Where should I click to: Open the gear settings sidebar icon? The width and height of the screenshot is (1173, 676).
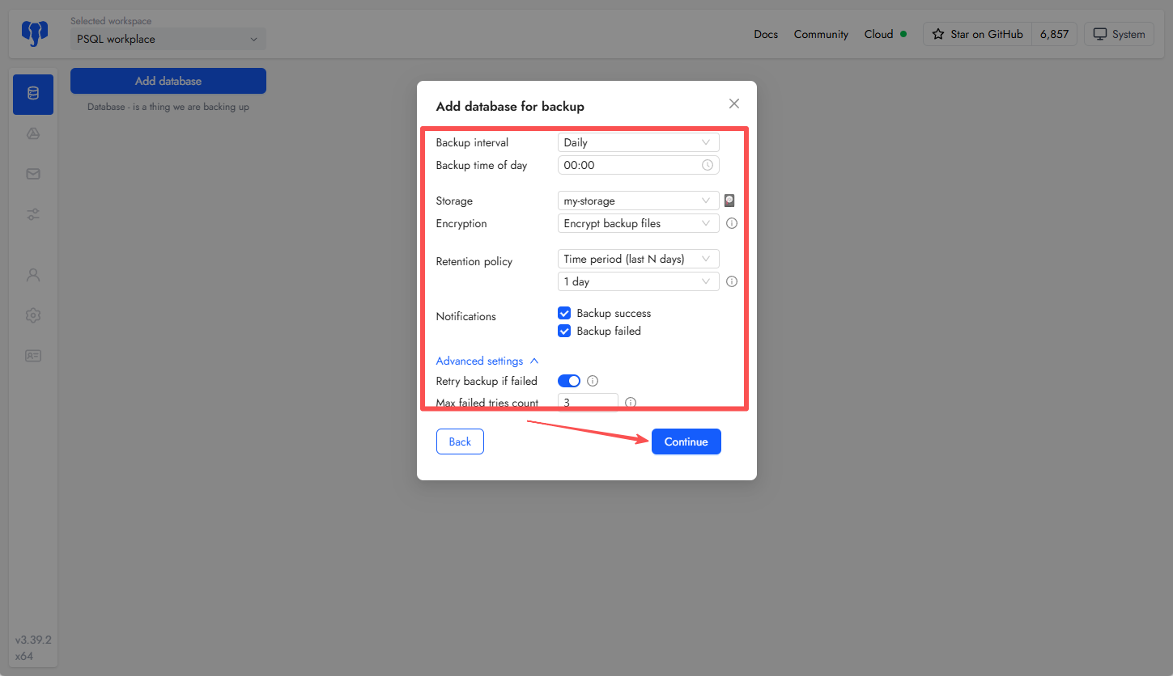click(33, 315)
